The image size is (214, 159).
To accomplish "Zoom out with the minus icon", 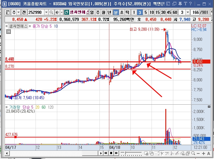I will [198, 153].
